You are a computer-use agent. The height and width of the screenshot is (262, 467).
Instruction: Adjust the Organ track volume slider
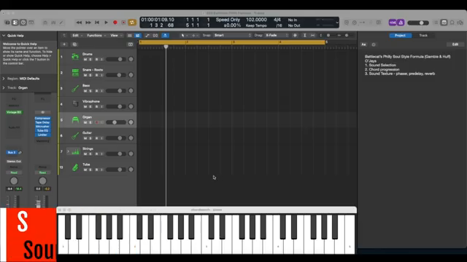[x=116, y=122]
